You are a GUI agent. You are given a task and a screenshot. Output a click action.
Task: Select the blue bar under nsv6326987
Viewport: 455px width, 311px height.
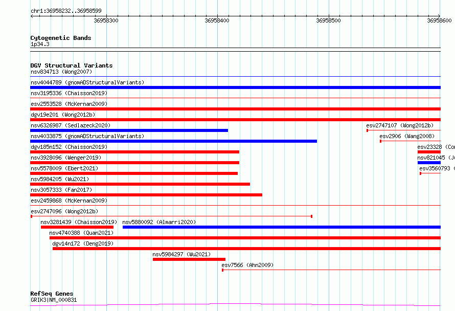pyautogui.click(x=129, y=130)
